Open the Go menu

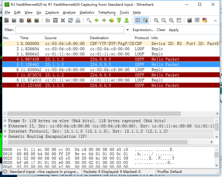tap(39, 12)
